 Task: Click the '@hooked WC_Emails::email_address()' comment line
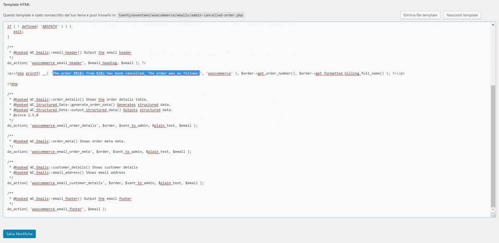pos(67,172)
